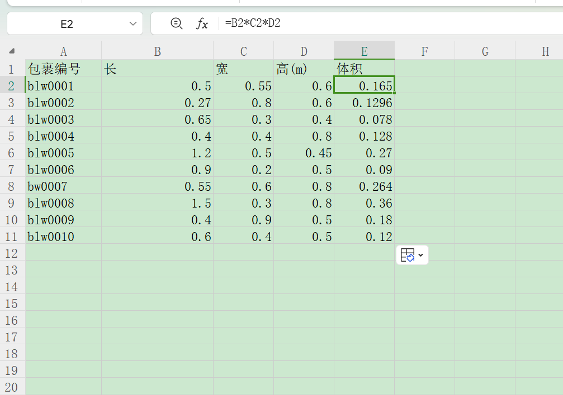The width and height of the screenshot is (563, 395).
Task: Select row 12 header
Action: click(12, 252)
